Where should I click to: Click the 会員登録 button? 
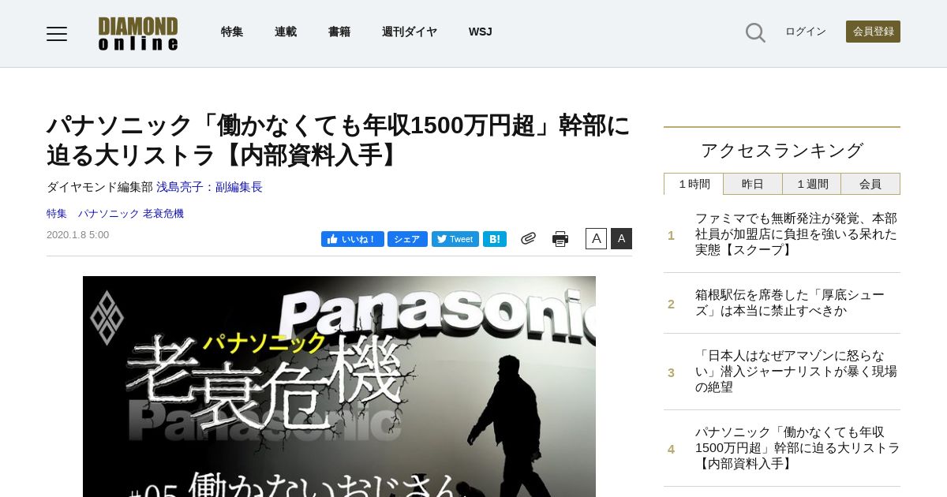(x=873, y=32)
